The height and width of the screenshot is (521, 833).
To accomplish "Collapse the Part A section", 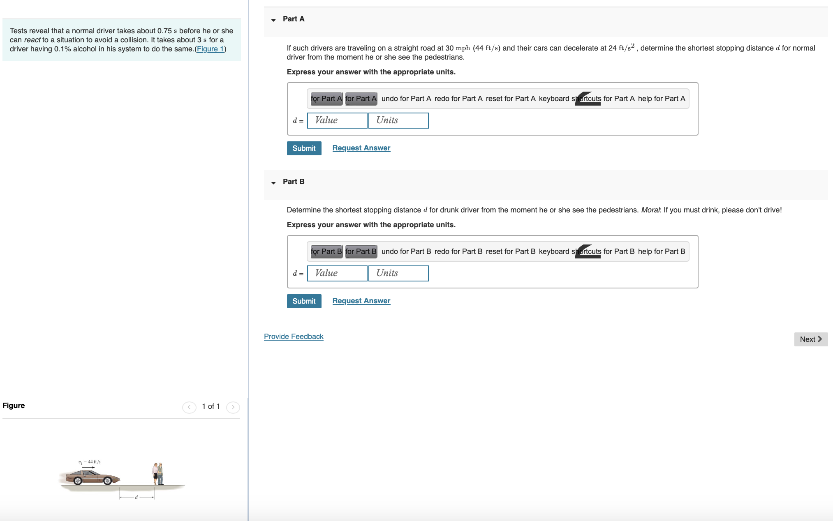I will tap(273, 20).
